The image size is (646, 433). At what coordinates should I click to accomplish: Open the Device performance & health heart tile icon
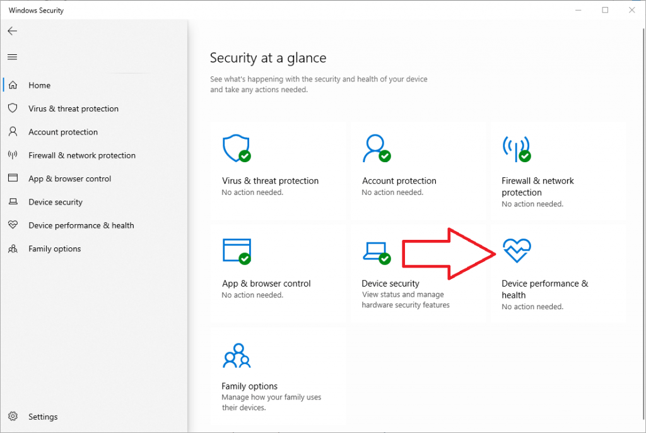click(517, 251)
